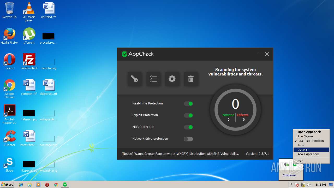334x188 pixels.
Task: Open the trash bin cleaner icon in AppCheck
Action: [191, 79]
